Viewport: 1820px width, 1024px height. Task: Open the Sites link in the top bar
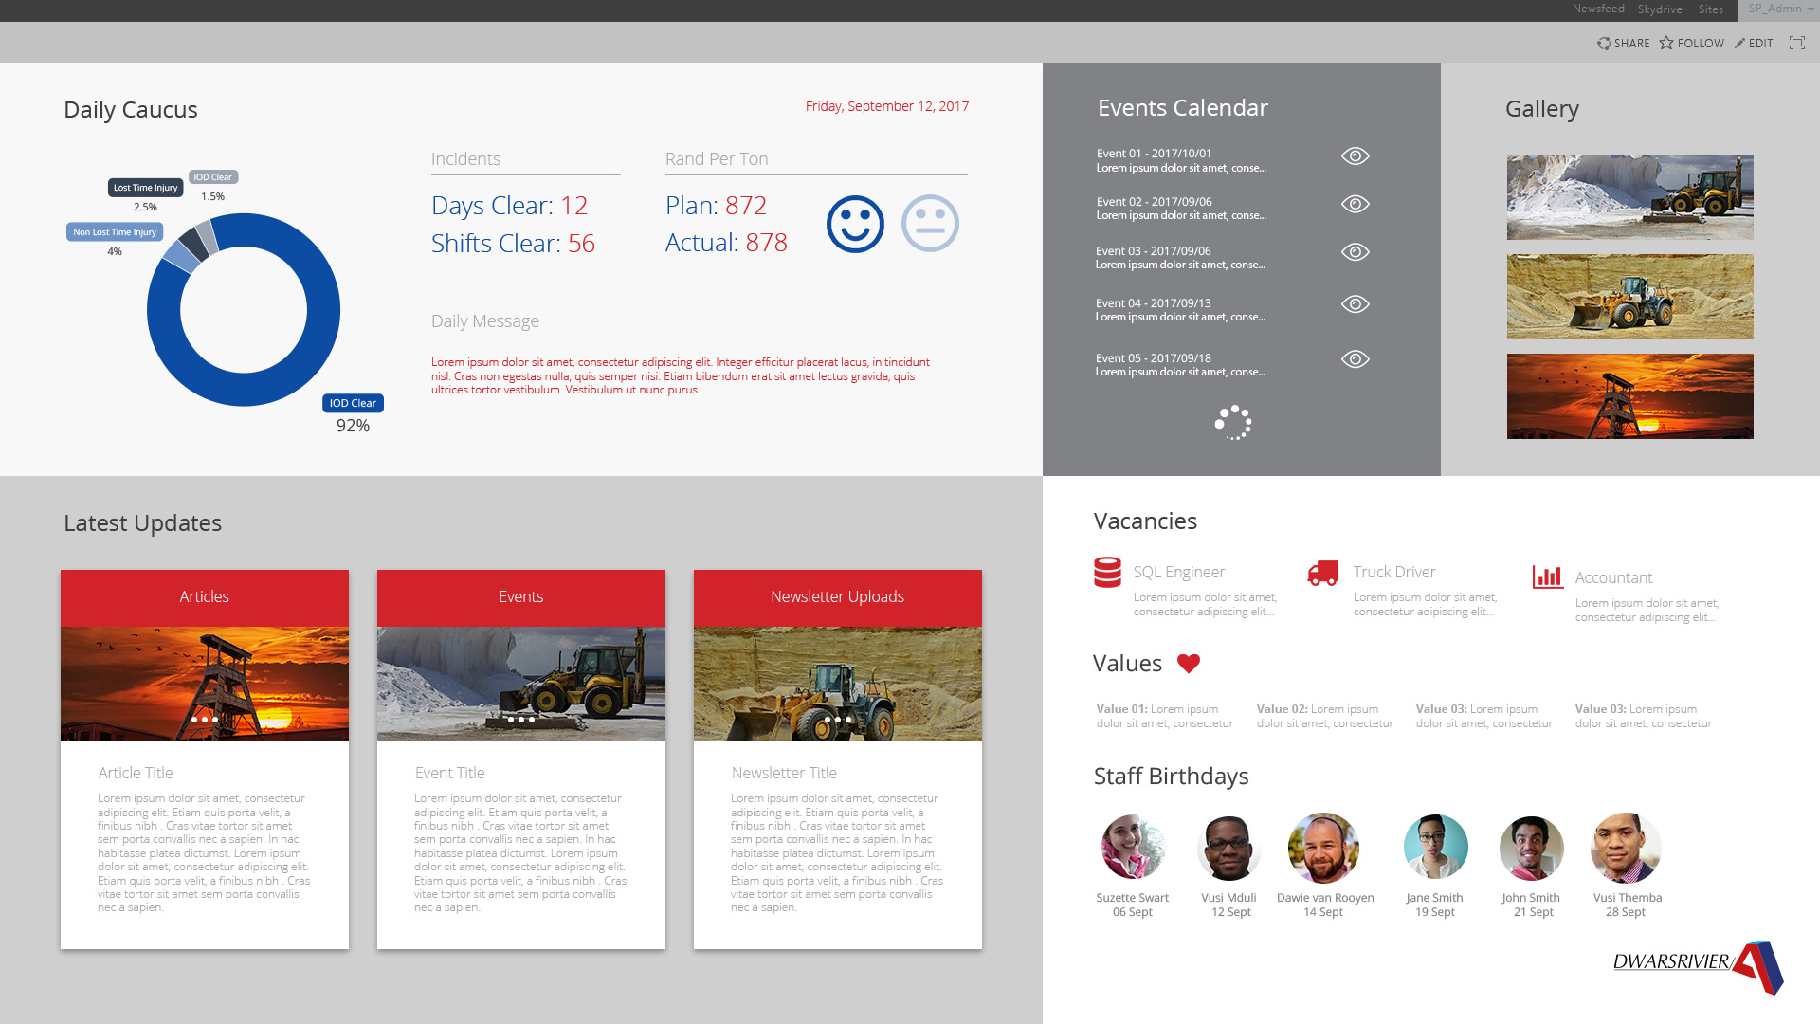(1711, 9)
